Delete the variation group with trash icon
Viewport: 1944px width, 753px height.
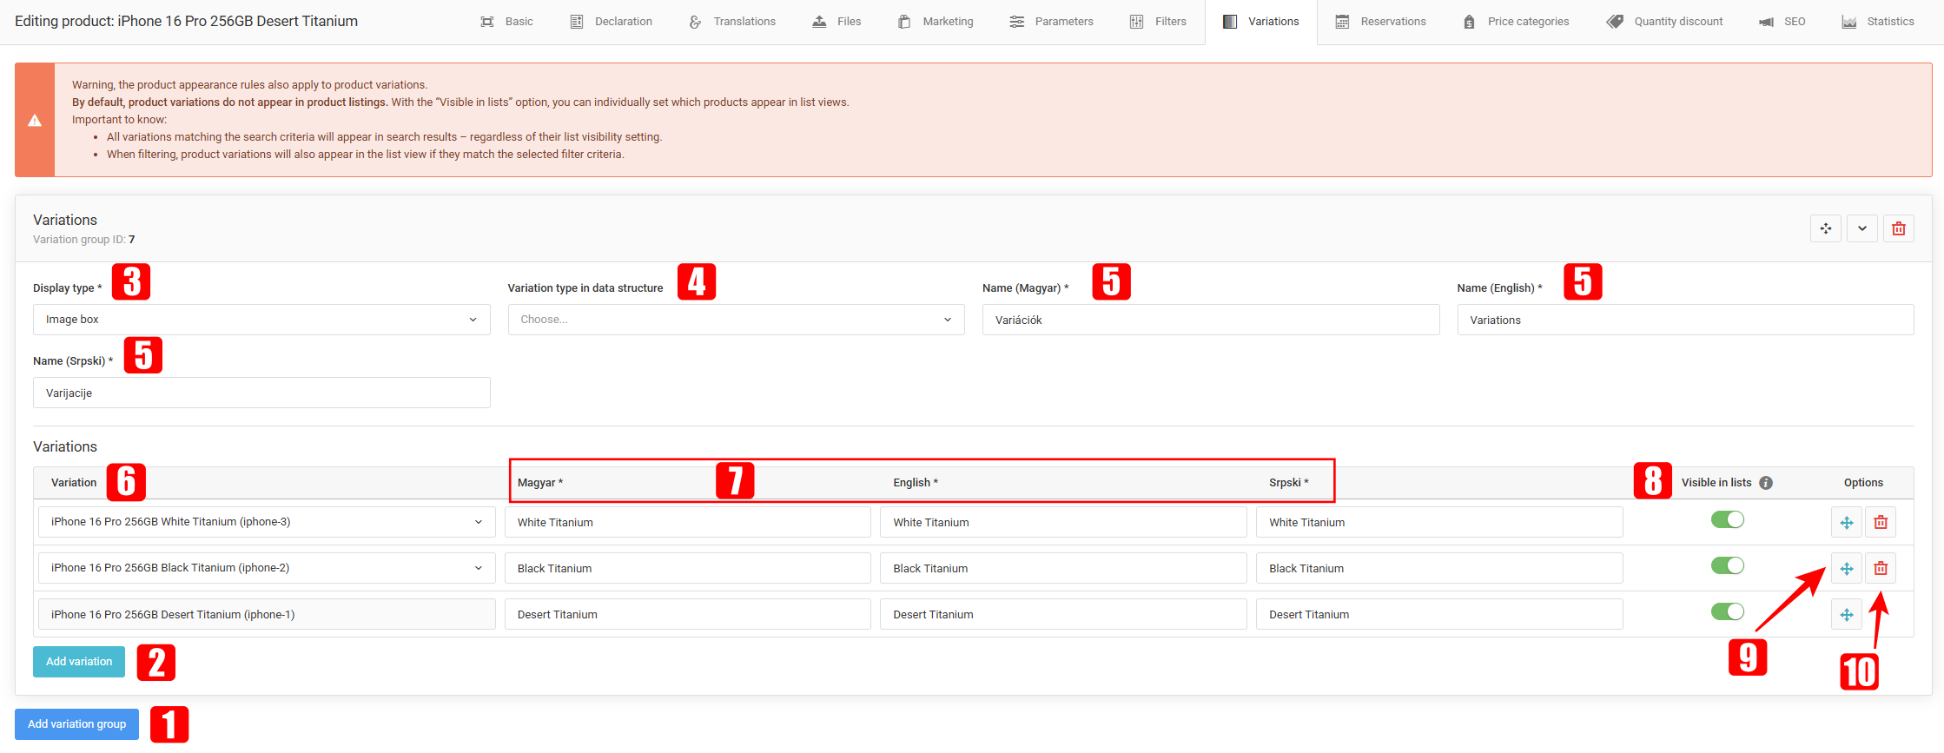(x=1899, y=228)
